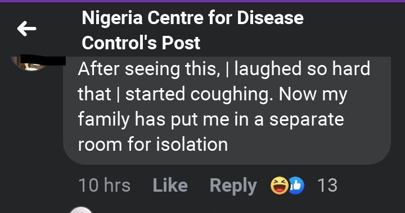Go back using the left arrow icon
The width and height of the screenshot is (405, 213).
tap(26, 29)
